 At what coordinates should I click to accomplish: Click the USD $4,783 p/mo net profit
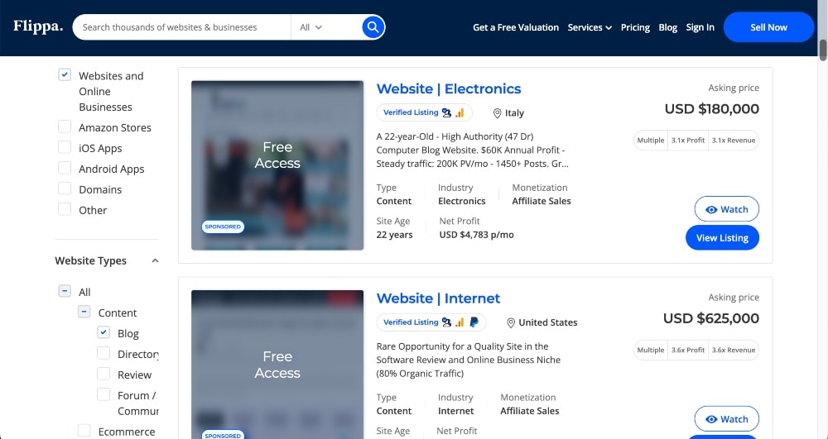point(476,235)
